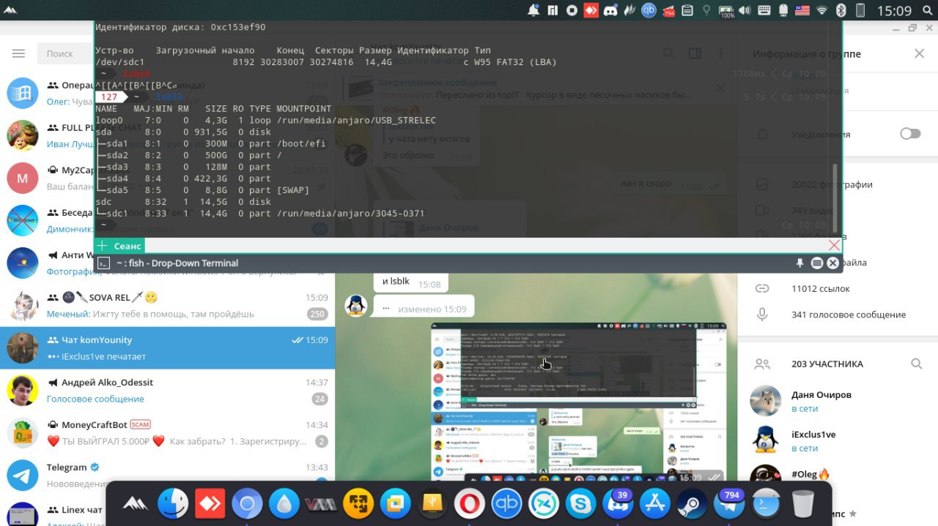Viewport: 938px width, 526px height.
Task: Open Discord tray icon in top panel
Action: coord(610,10)
